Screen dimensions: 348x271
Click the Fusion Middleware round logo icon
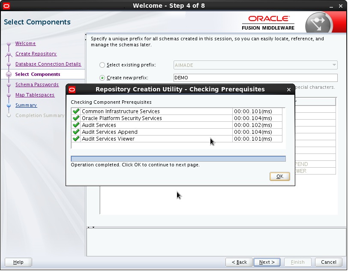319,23
